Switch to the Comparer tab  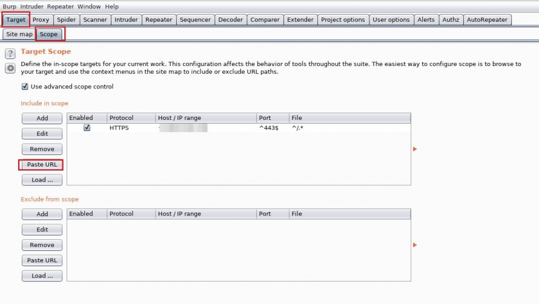click(x=265, y=19)
